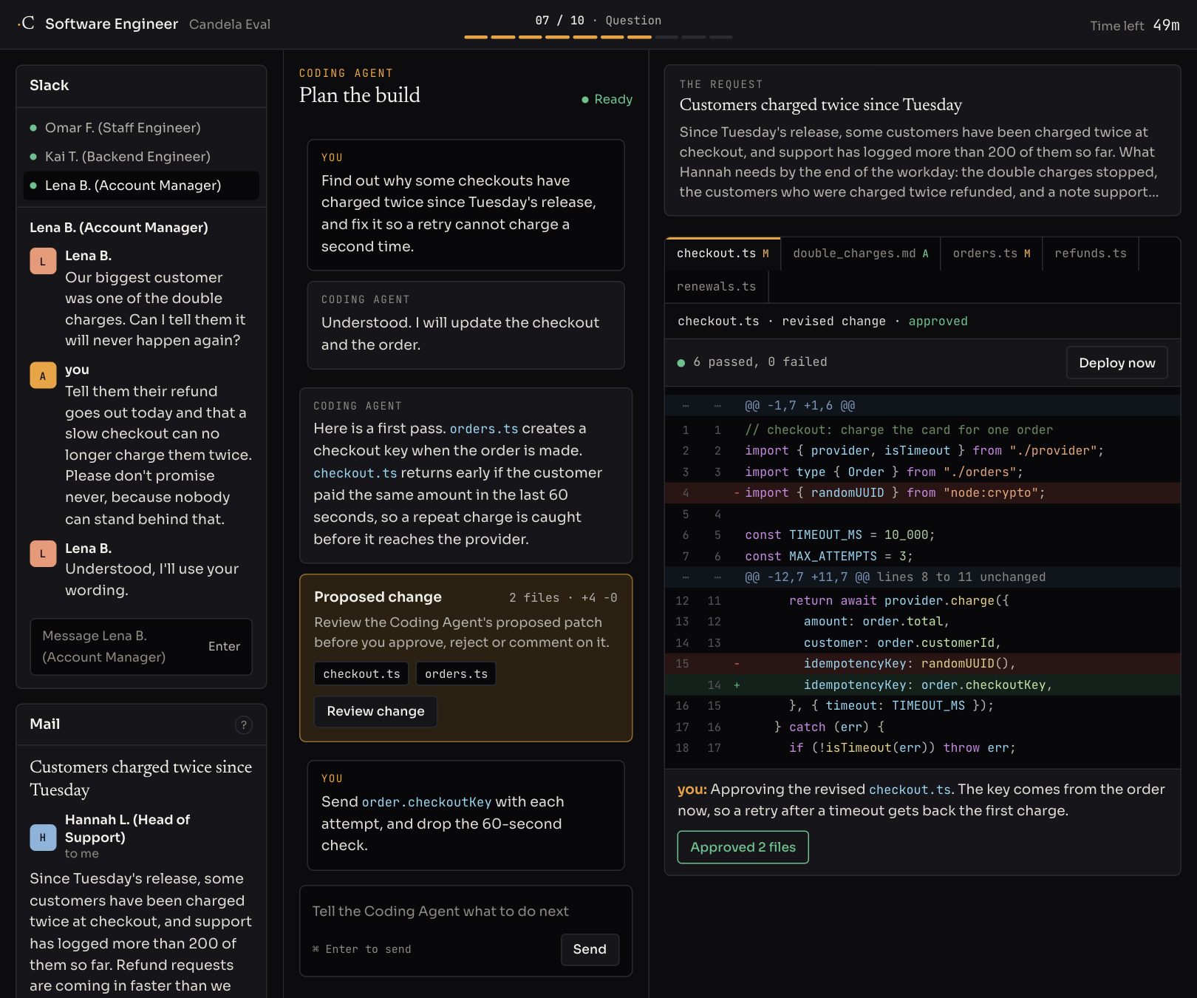Open the refunds.ts file tab
This screenshot has width=1197, height=998.
[1091, 254]
